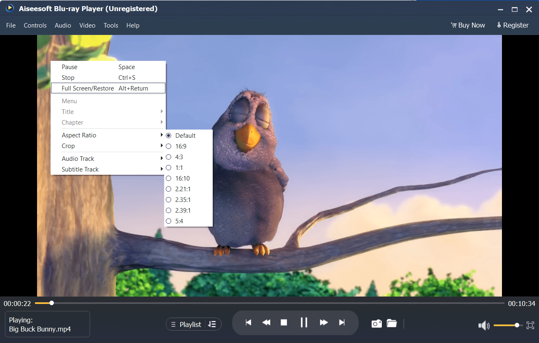539x343 pixels.
Task: Mute audio via the speaker icon
Action: tap(484, 326)
